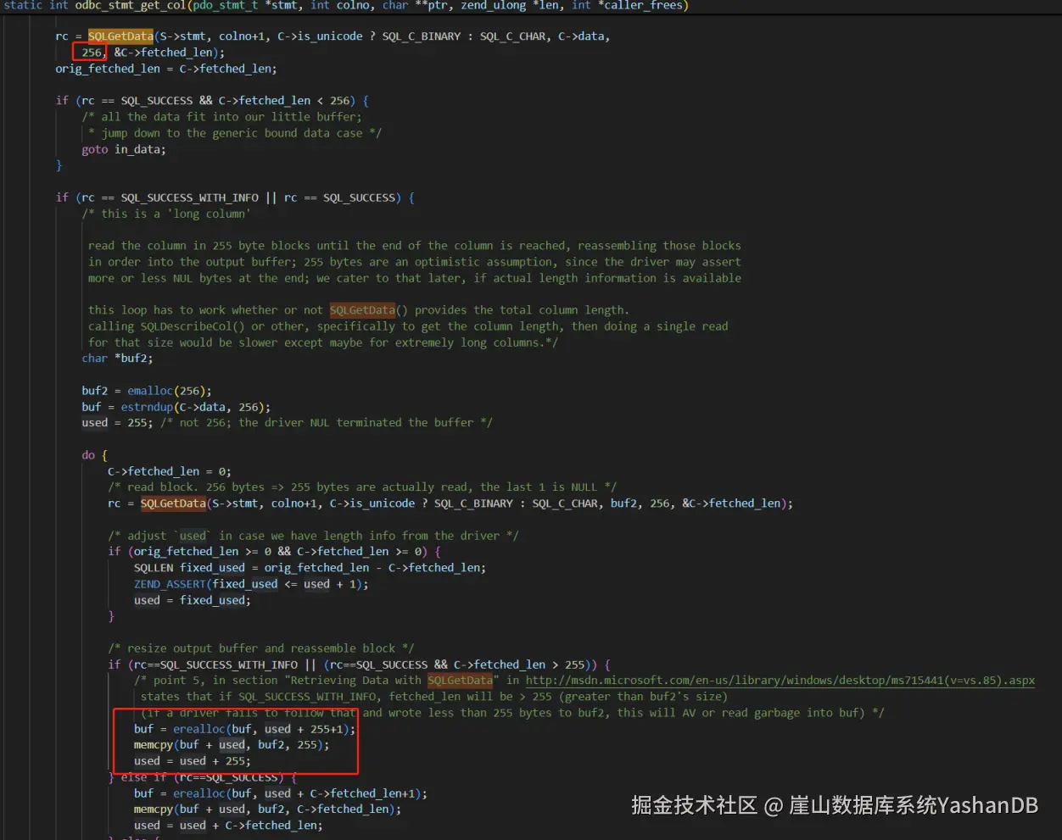The width and height of the screenshot is (1062, 840).
Task: Click the 'memcpy(buf + used, buf2, 255);' line
Action: [232, 745]
